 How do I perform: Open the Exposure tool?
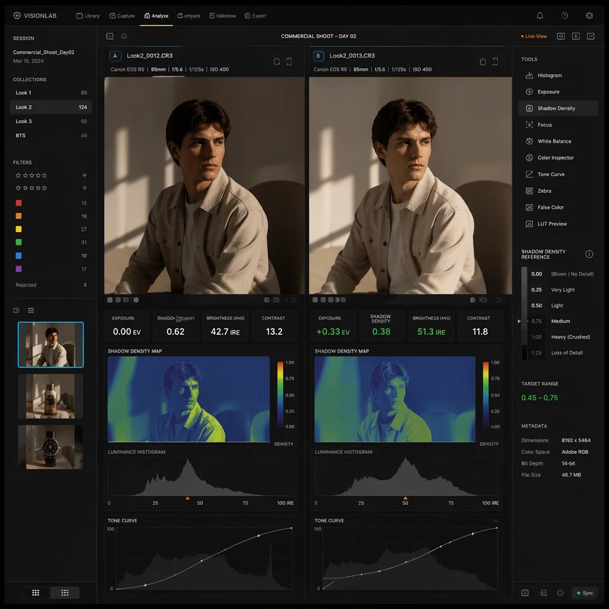pos(558,92)
